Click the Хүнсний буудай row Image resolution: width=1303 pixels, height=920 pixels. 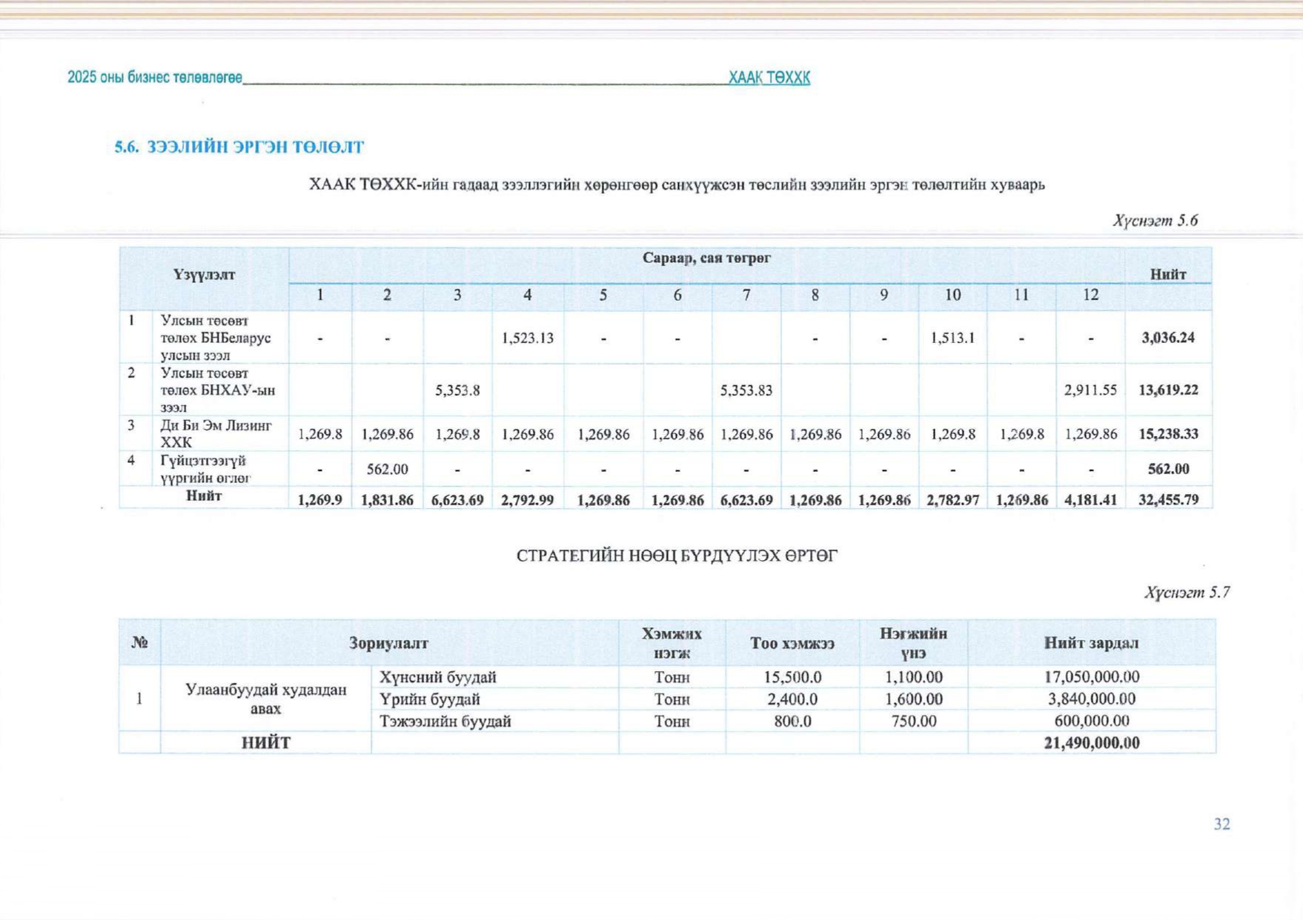click(x=437, y=677)
